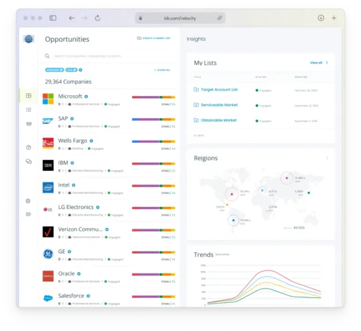Click Create a Smart List
361x331 pixels.
[154, 38]
